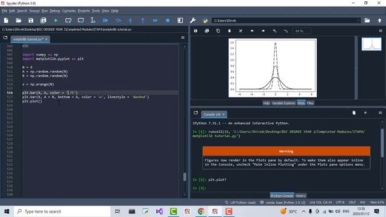Remove current plot trash icon
The height and width of the screenshot is (217, 386).
(x=229, y=31)
